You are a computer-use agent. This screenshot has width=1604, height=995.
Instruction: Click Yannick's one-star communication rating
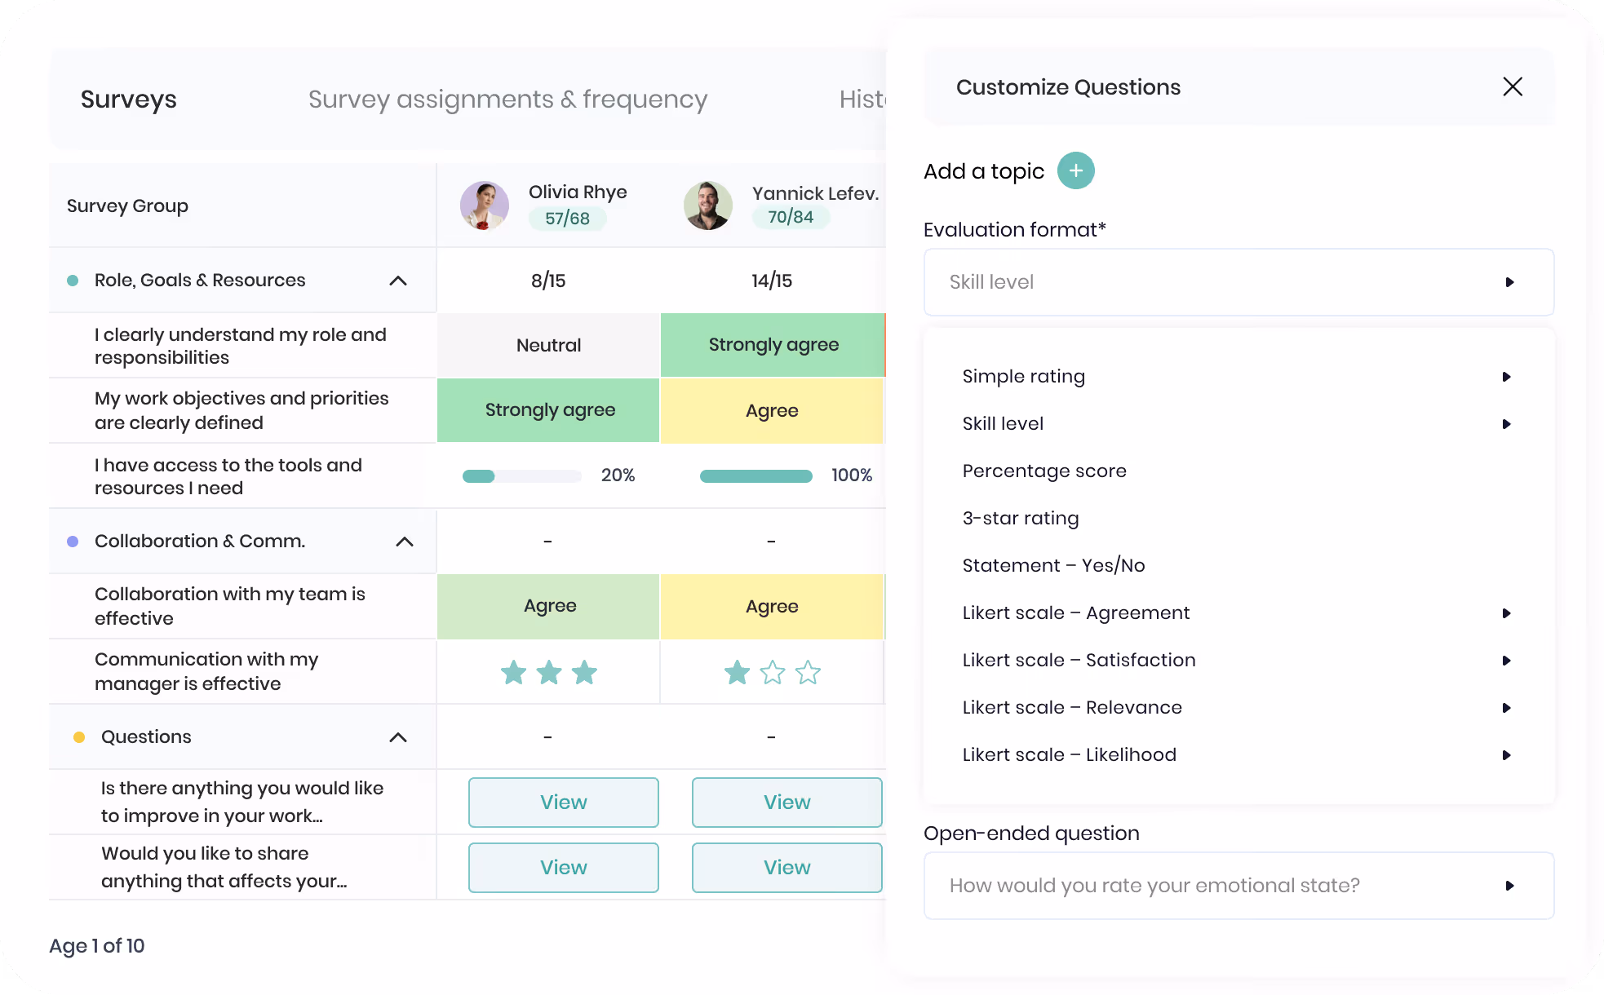[773, 673]
